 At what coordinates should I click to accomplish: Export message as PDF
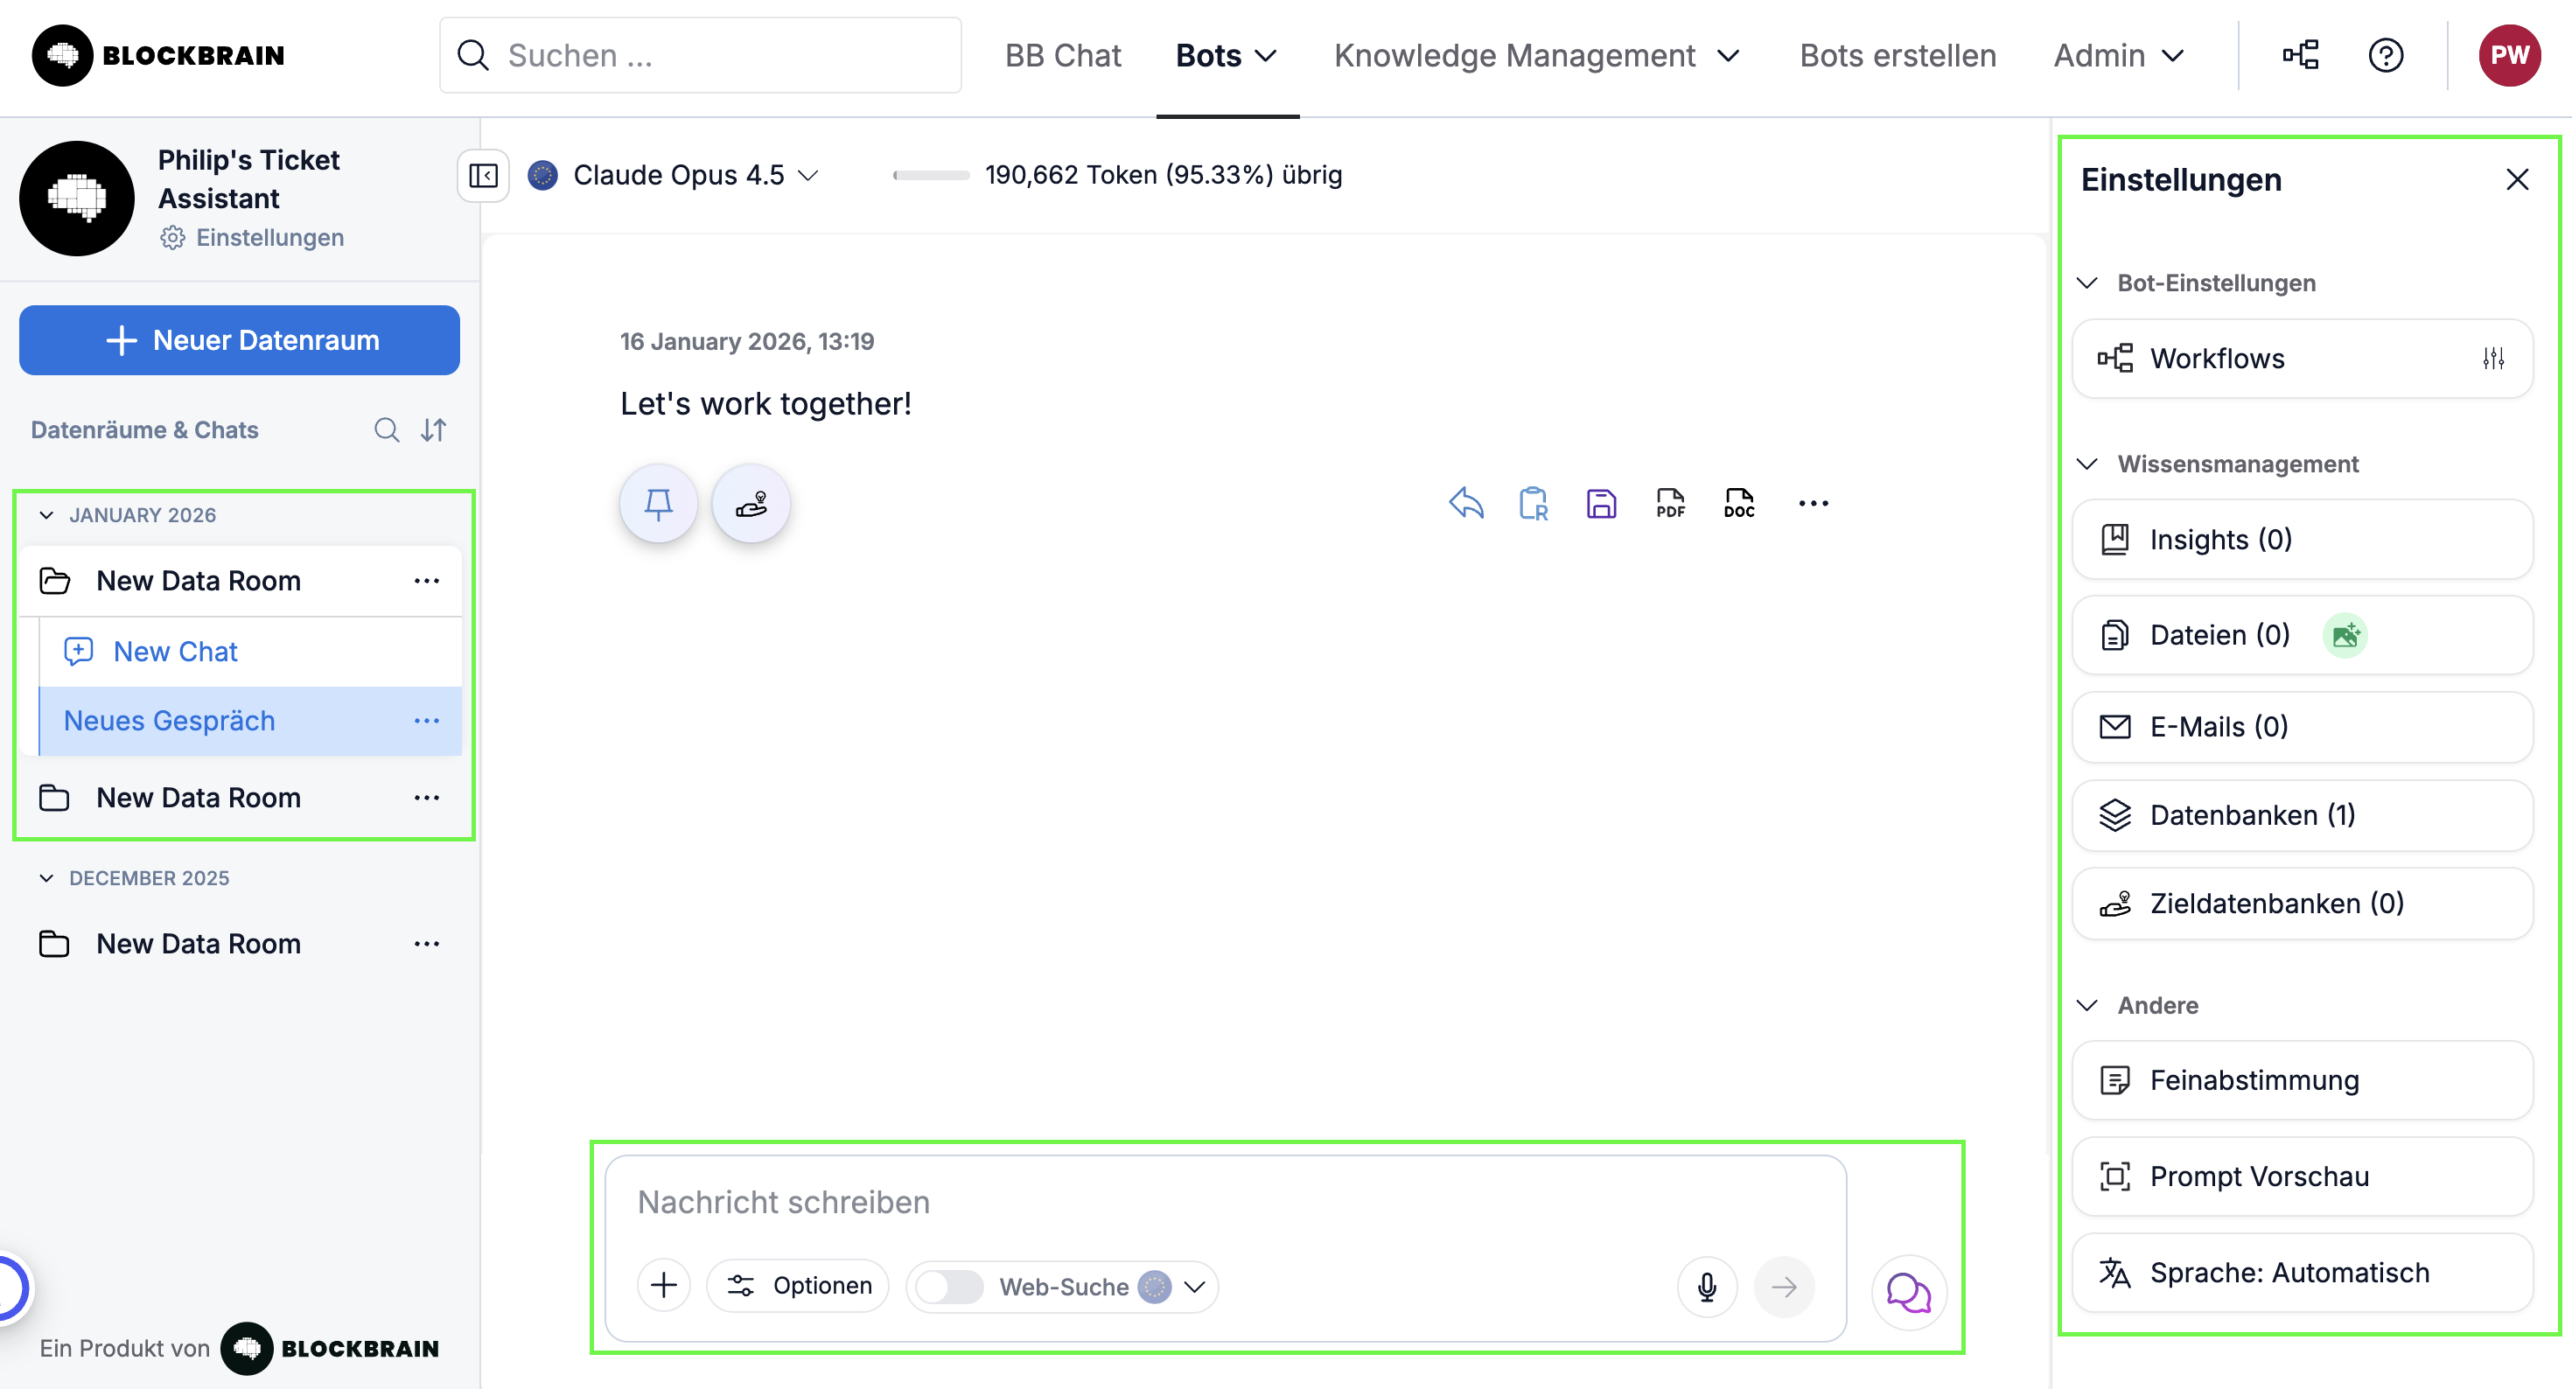[1669, 503]
